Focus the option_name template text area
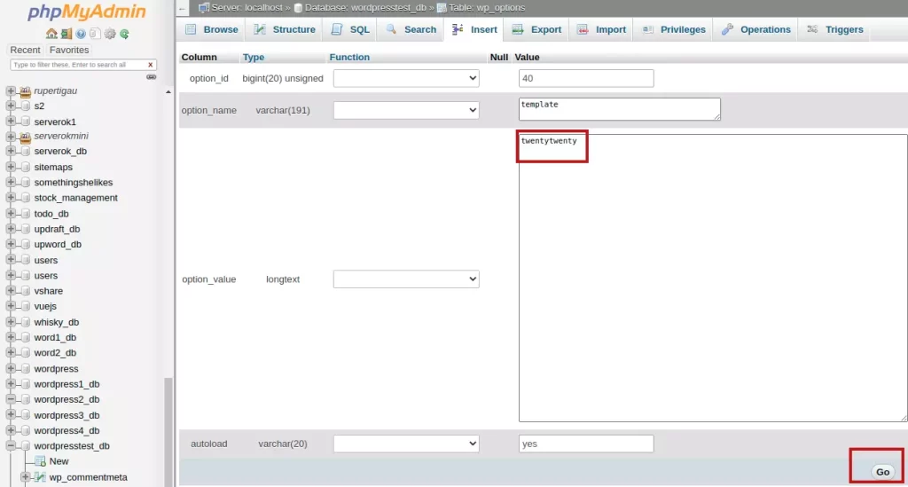Image resolution: width=908 pixels, height=487 pixels. point(620,109)
